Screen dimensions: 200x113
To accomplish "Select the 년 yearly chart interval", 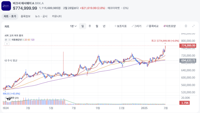I will tap(104, 26).
